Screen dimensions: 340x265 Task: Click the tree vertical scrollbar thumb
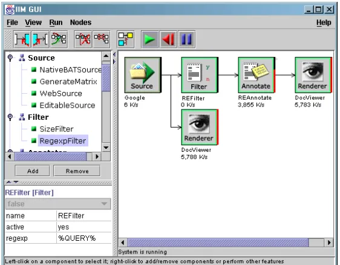coord(106,78)
